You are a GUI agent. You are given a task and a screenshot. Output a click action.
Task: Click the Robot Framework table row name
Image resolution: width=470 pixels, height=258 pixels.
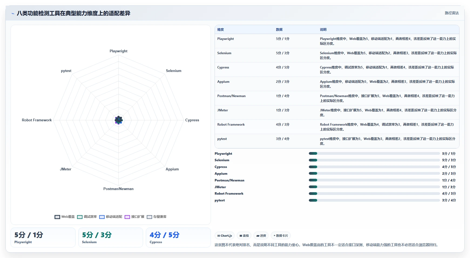(231, 125)
